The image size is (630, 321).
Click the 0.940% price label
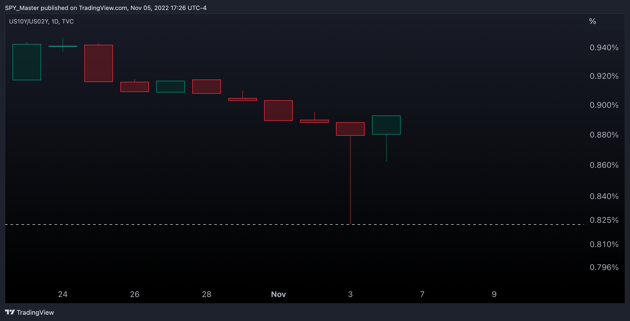604,47
